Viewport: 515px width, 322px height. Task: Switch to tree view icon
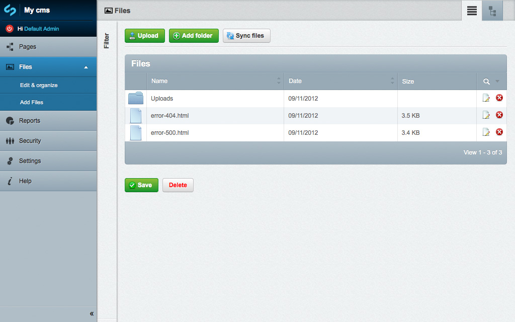point(492,11)
